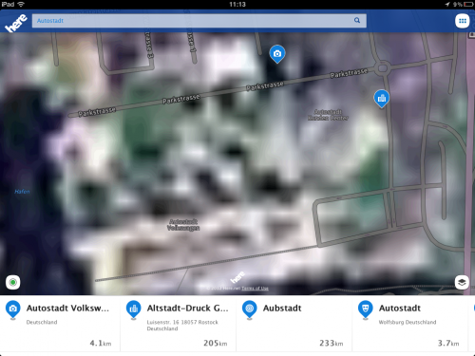
Task: Click target icon beside Aubstadt
Action: point(250,309)
